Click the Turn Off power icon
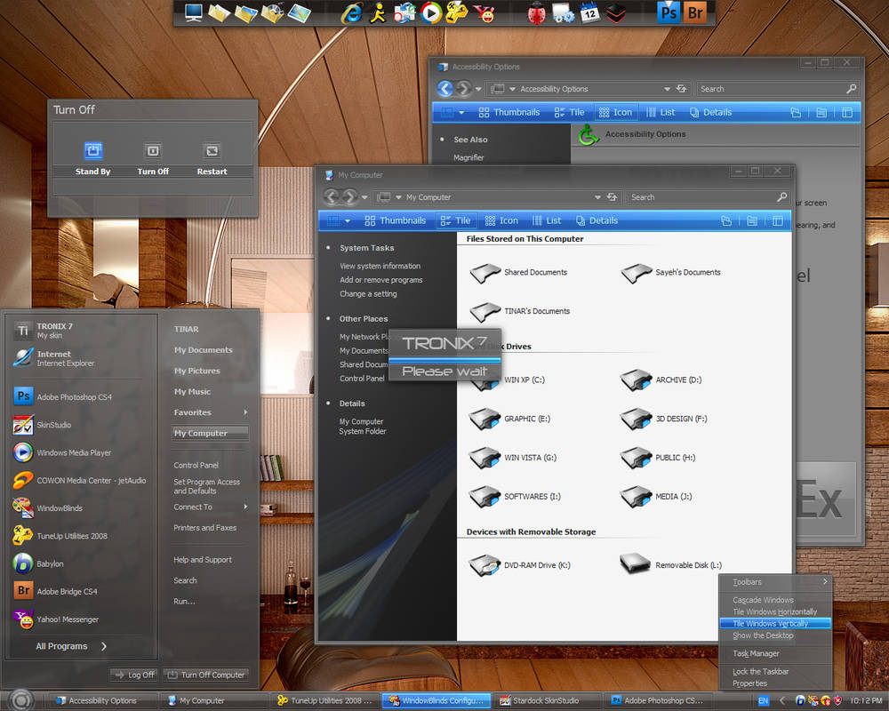The image size is (889, 711). [x=153, y=150]
